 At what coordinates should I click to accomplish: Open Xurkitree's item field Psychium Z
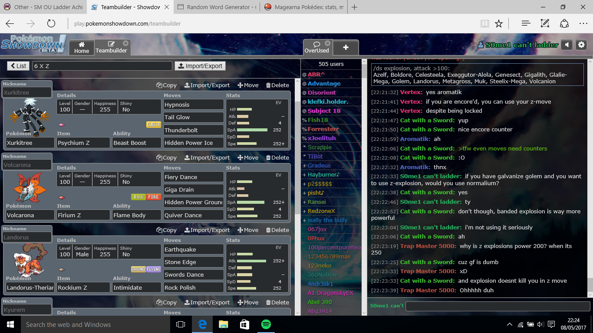tap(83, 143)
